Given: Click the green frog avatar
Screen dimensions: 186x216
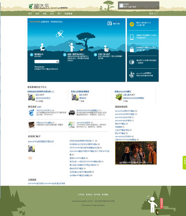Looking at the screenshot, I should click(119, 97).
